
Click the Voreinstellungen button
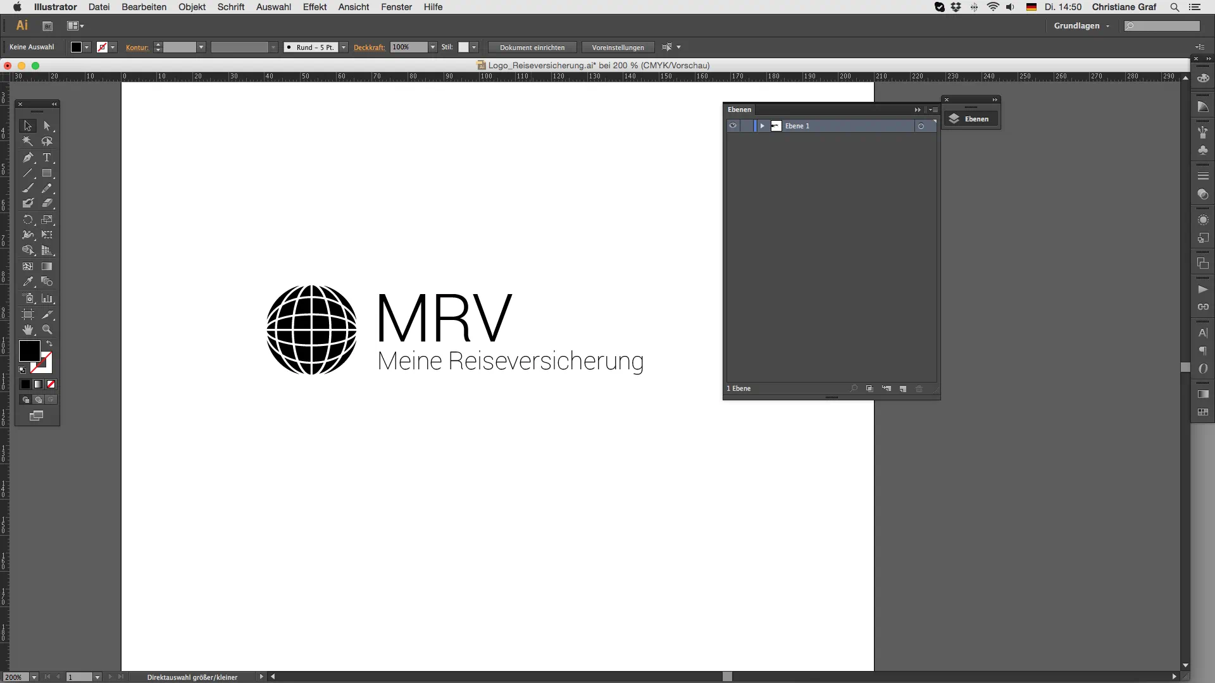pos(617,47)
